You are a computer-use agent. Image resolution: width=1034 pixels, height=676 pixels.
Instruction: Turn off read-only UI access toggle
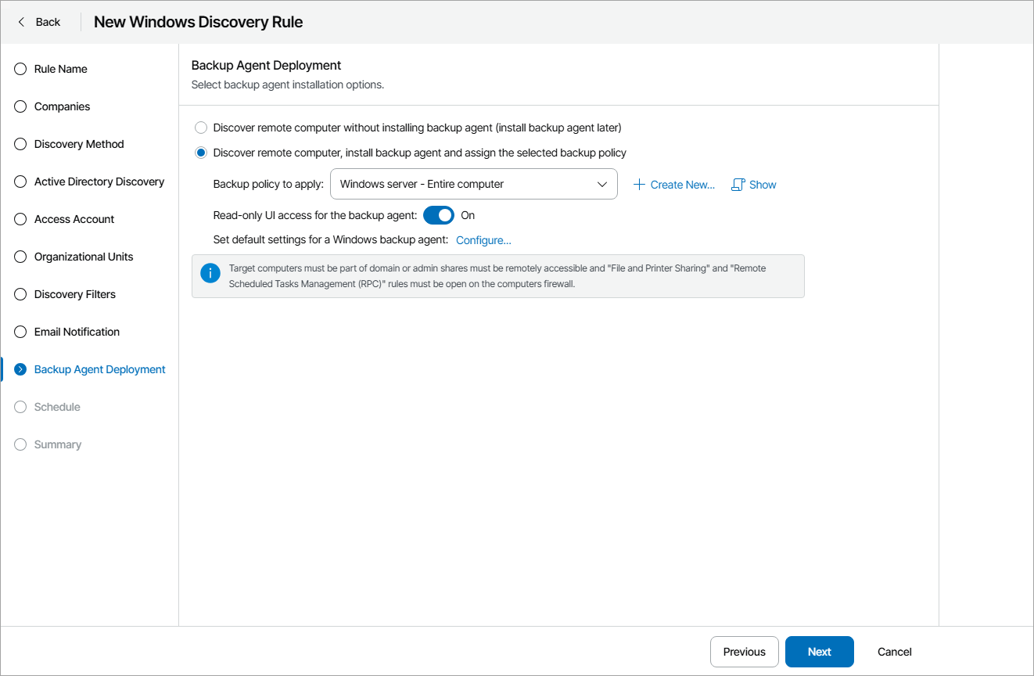tap(439, 215)
